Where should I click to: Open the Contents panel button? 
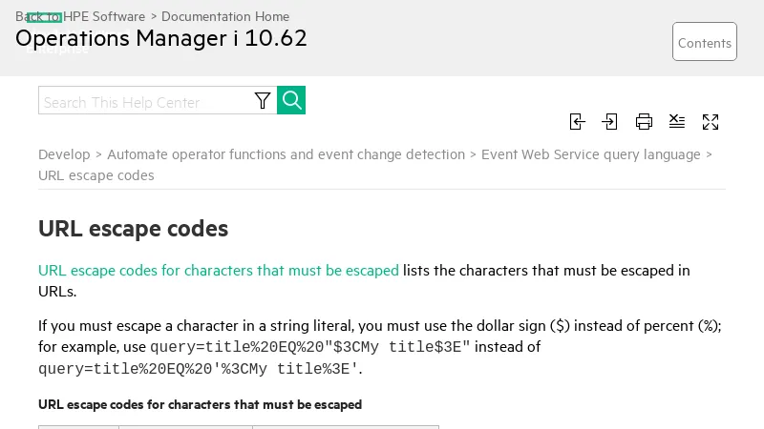coord(704,42)
